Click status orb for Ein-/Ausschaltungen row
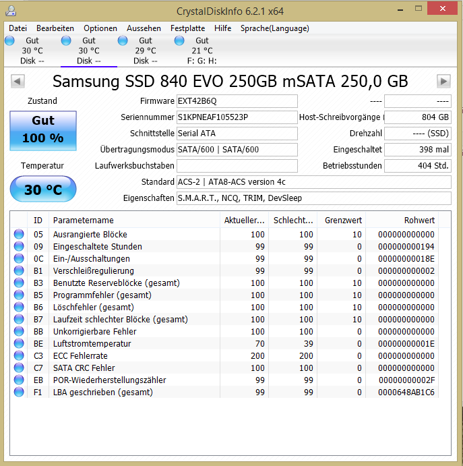The image size is (463, 466). (x=19, y=258)
